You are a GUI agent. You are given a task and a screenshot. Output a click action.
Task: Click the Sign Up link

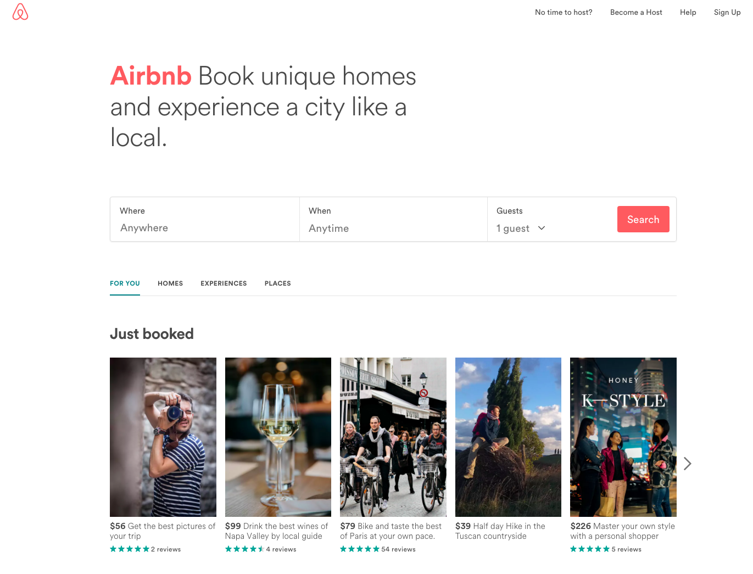(x=727, y=12)
